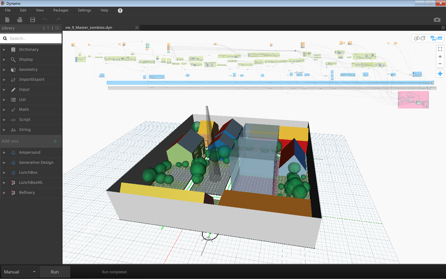The height and width of the screenshot is (279, 446).
Task: Expand the Geometry library category
Action: click(28, 69)
